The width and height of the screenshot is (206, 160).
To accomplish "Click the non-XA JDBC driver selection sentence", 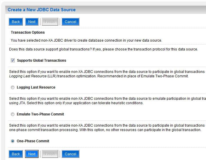I will [x=87, y=40].
